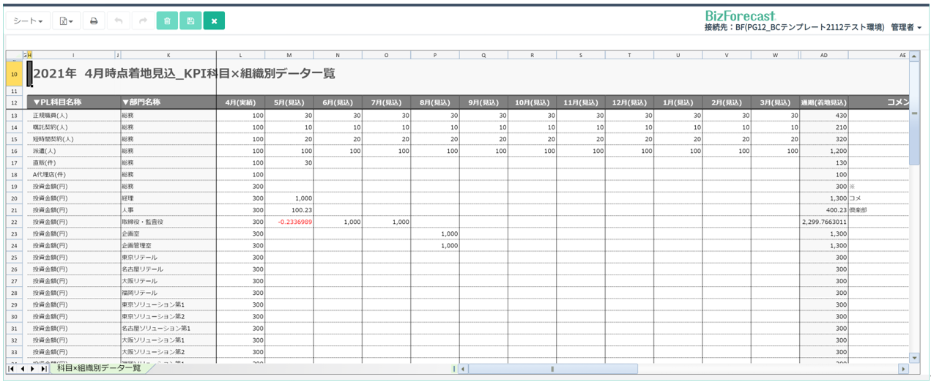Select column header M

[x=289, y=55]
